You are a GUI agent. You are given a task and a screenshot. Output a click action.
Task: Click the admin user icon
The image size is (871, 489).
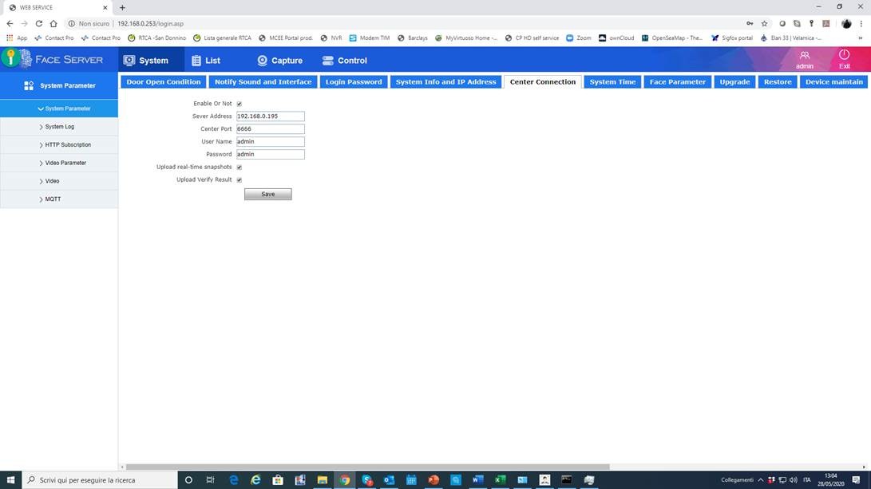tap(804, 55)
